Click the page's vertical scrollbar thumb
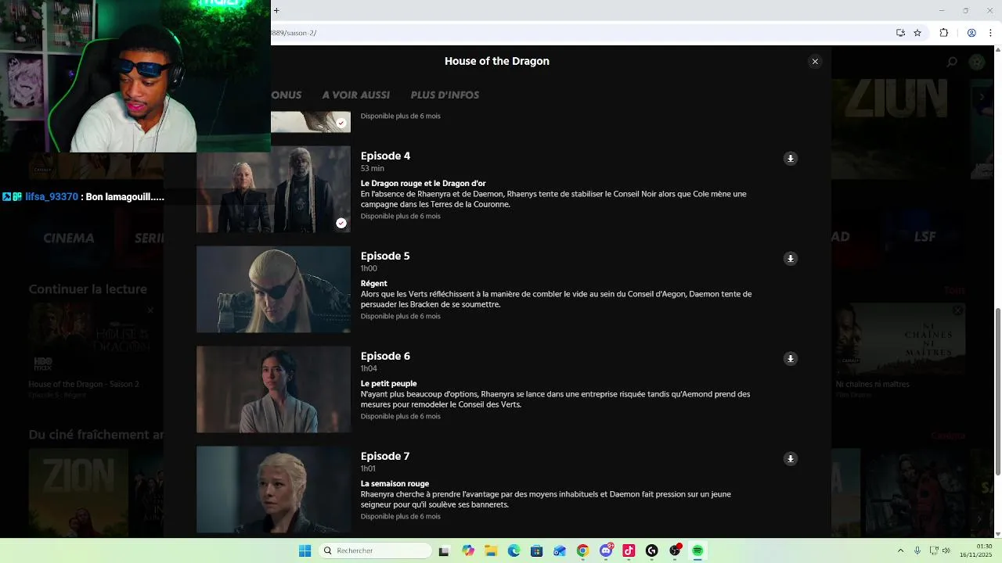1002x563 pixels. [x=997, y=391]
